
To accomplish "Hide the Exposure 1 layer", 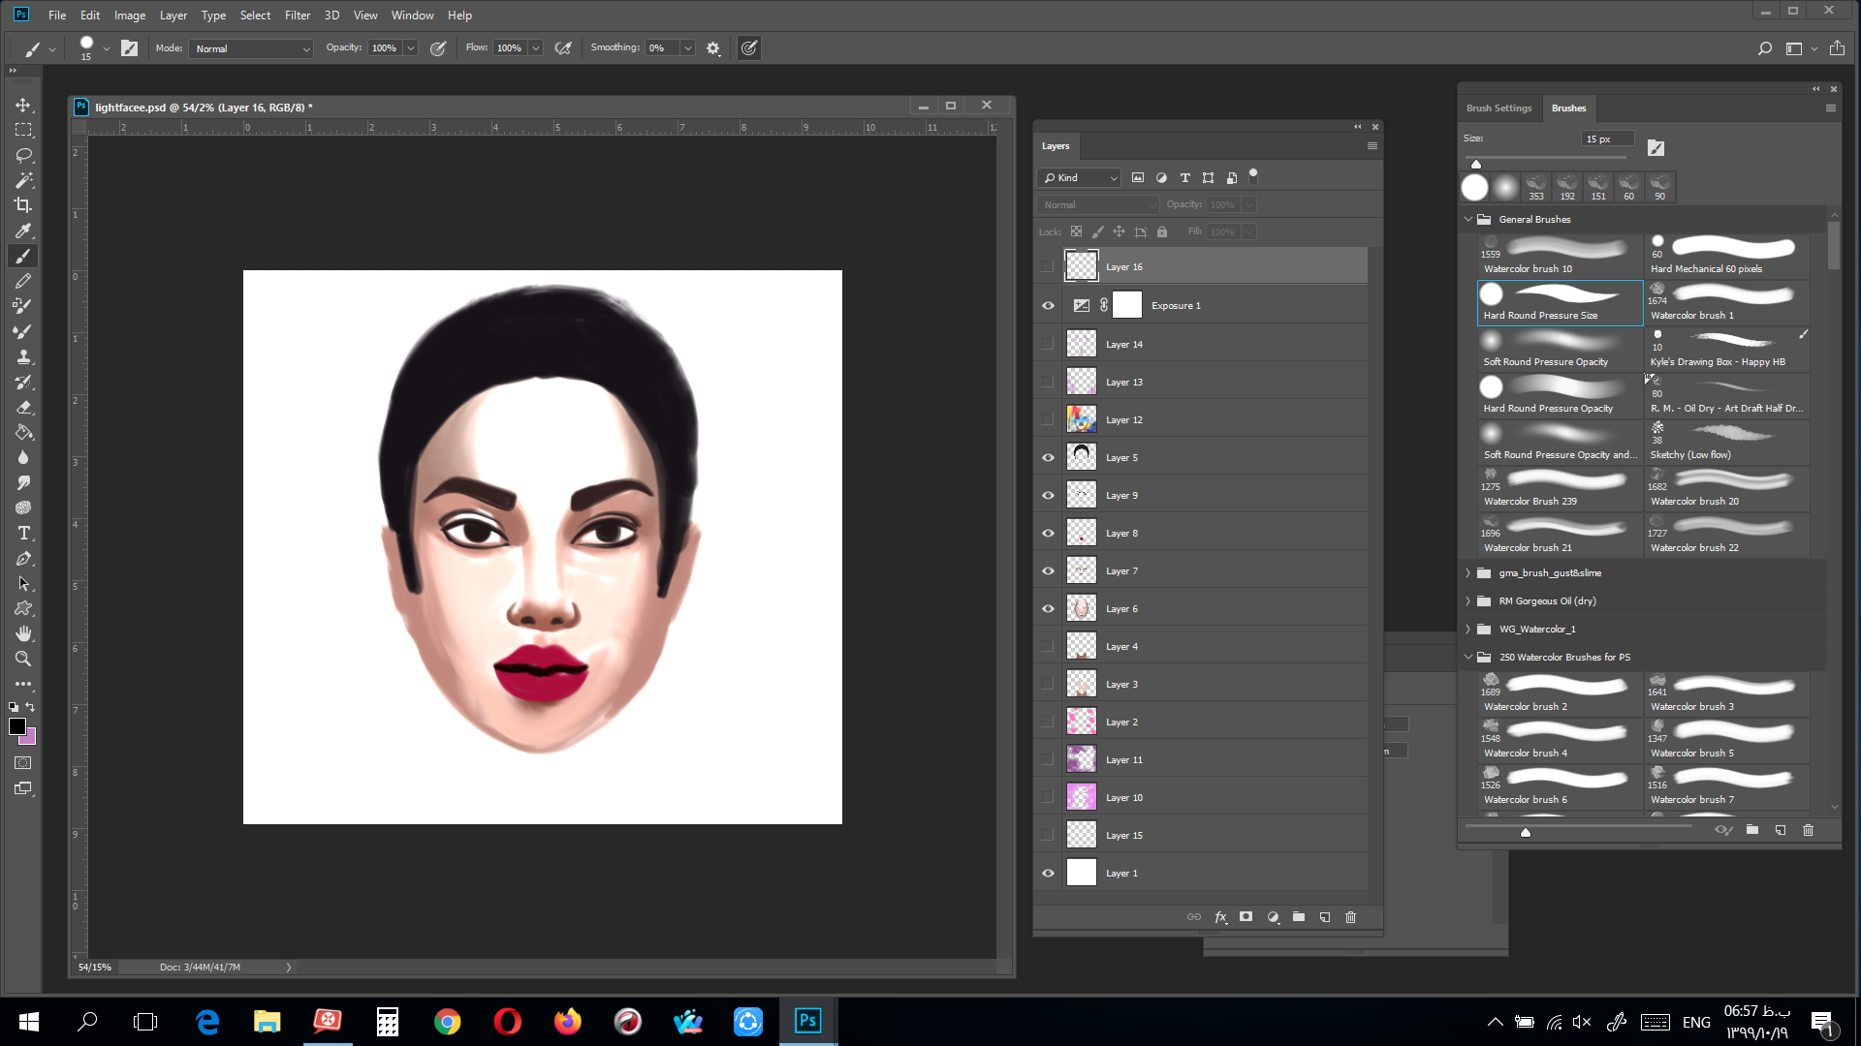I will tap(1048, 306).
